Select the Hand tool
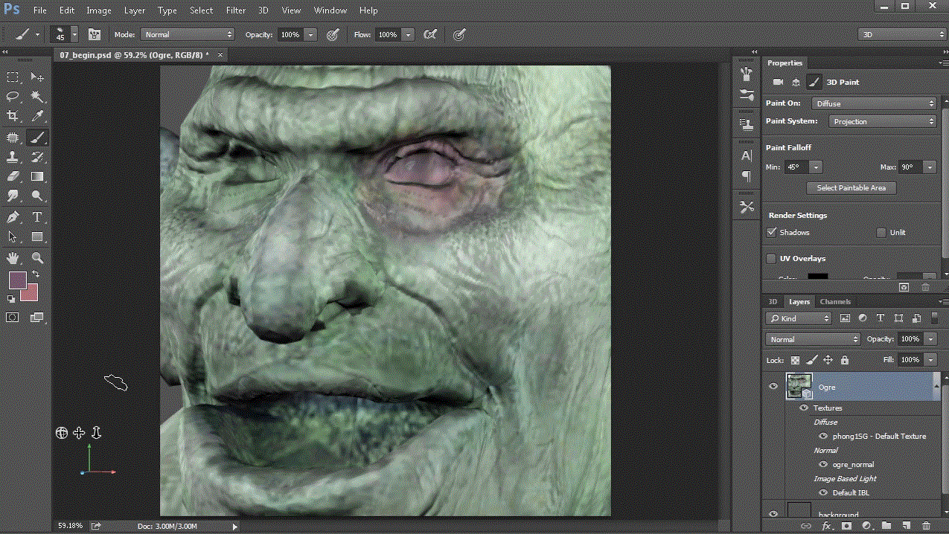949x534 pixels. click(x=13, y=258)
